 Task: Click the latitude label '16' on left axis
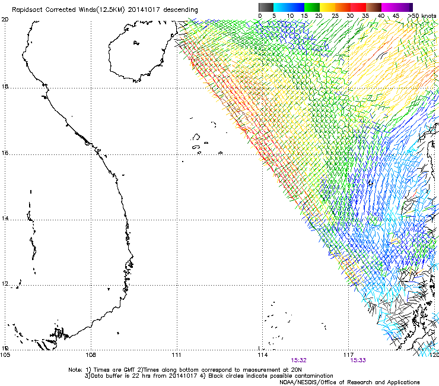click(5, 153)
